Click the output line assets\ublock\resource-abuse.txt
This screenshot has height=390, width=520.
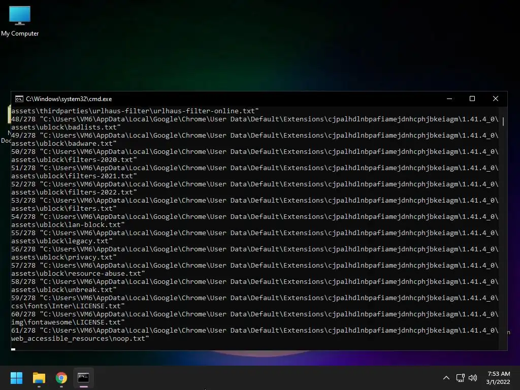click(x=78, y=273)
